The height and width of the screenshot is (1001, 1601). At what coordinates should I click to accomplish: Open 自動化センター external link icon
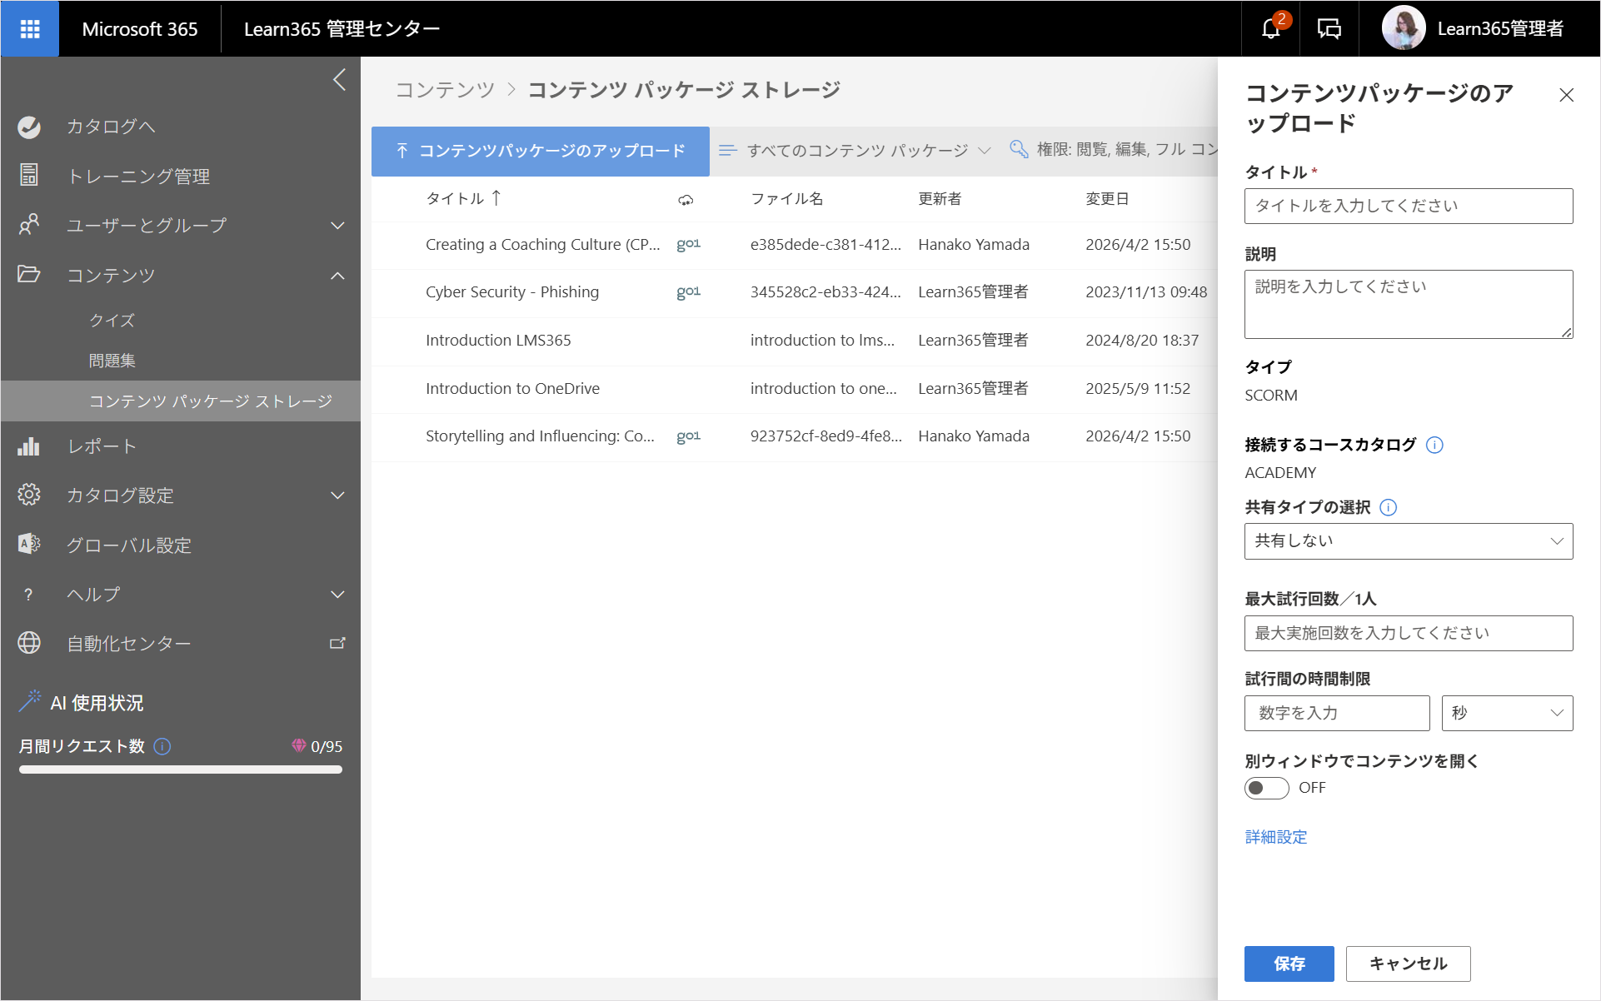pyautogui.click(x=337, y=643)
